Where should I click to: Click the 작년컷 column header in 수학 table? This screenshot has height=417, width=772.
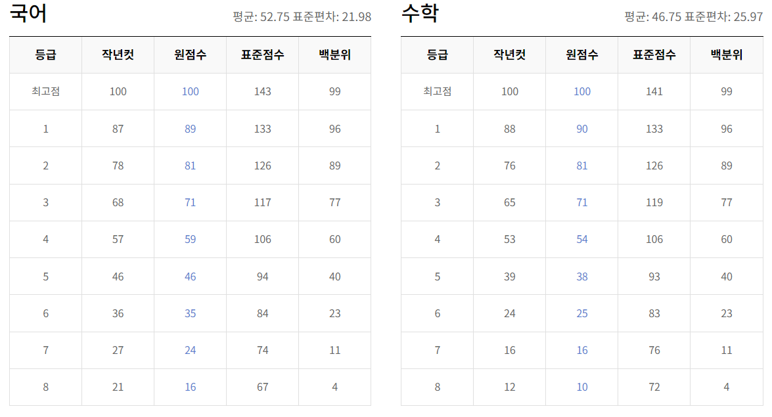(510, 55)
